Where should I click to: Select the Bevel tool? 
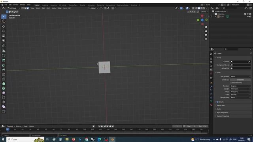(x=4, y=70)
